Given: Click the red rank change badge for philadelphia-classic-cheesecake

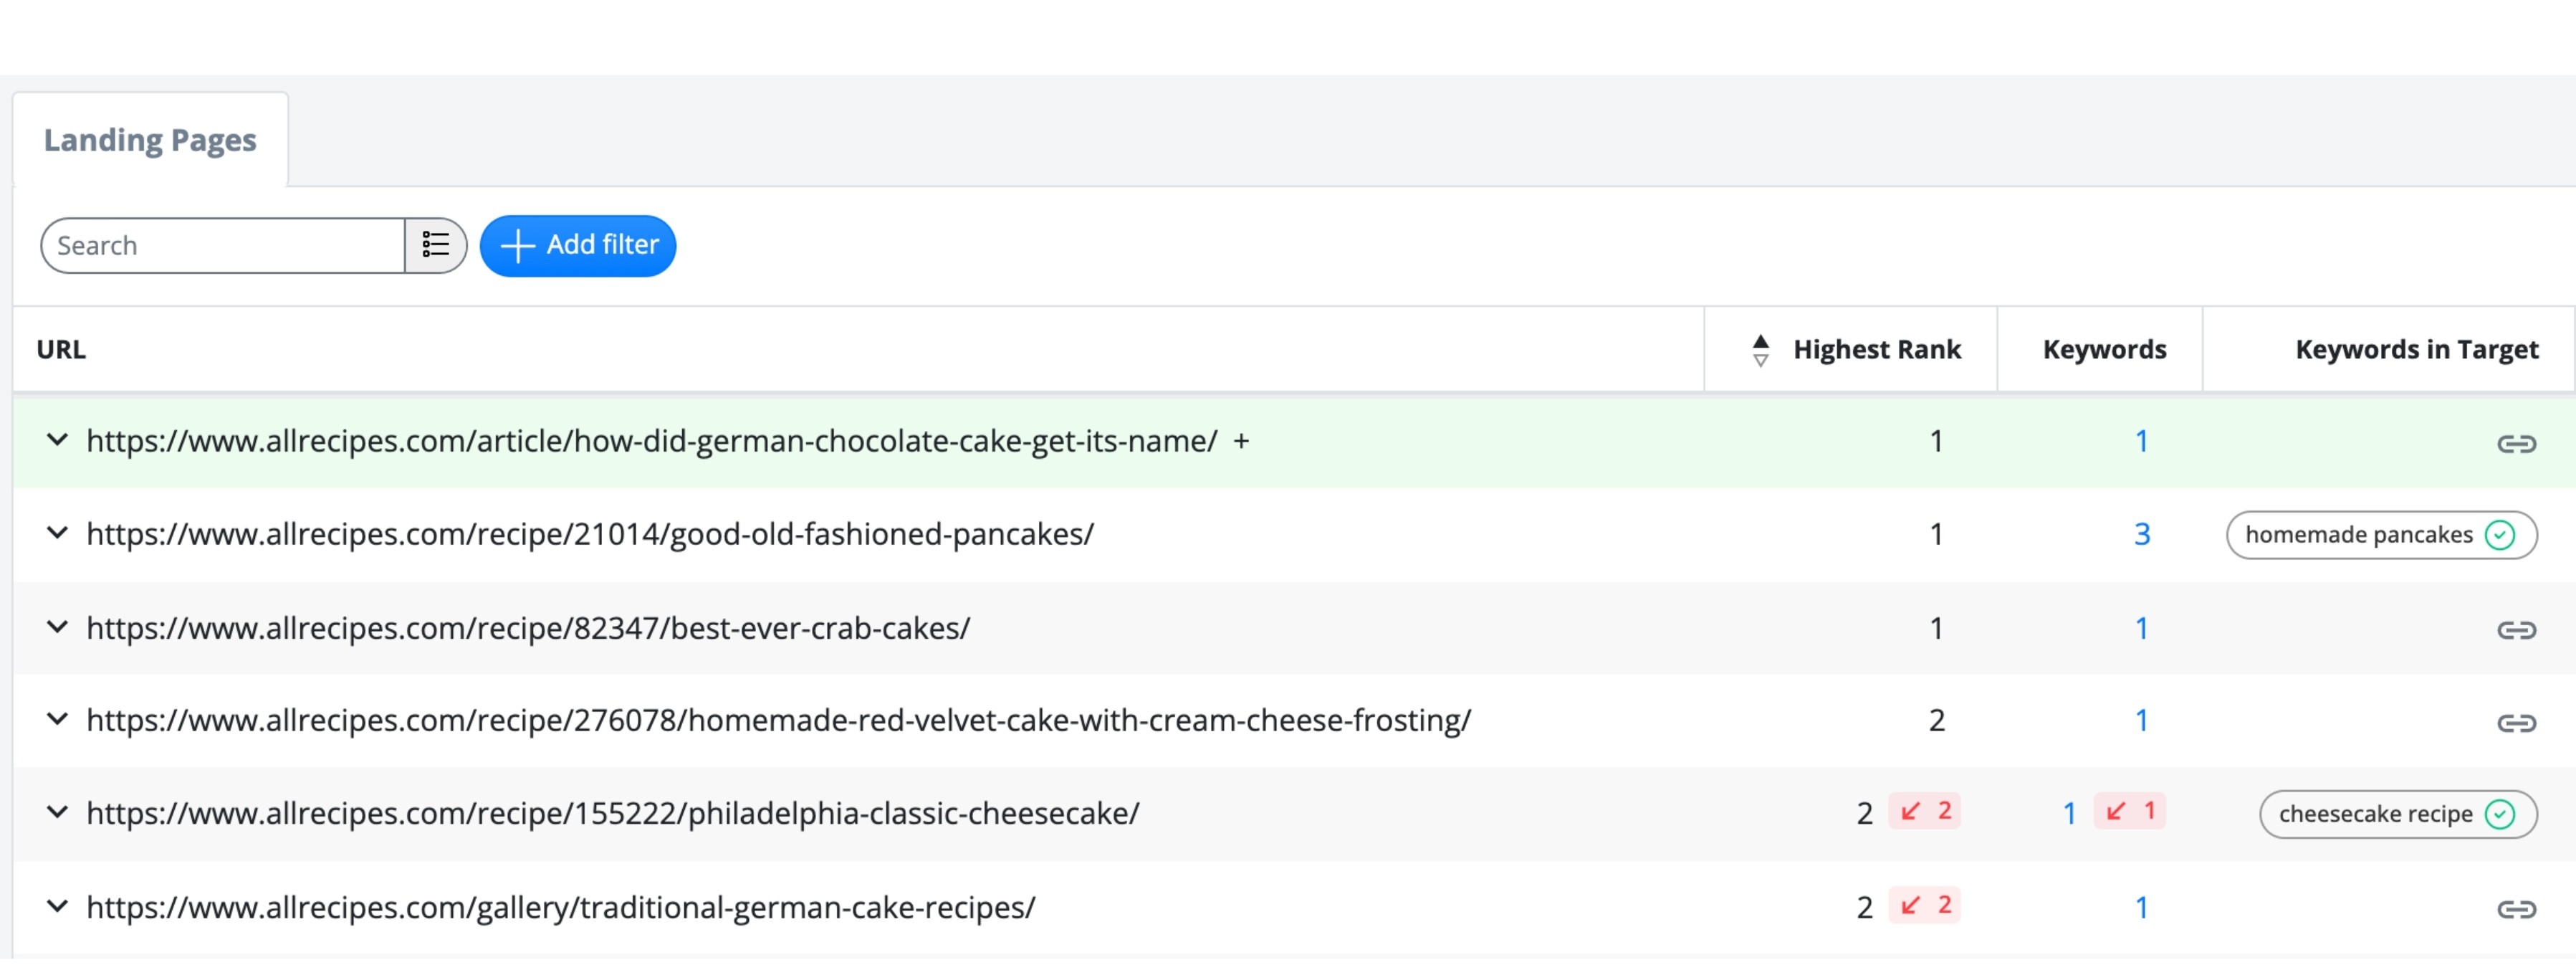Looking at the screenshot, I should (x=1924, y=812).
